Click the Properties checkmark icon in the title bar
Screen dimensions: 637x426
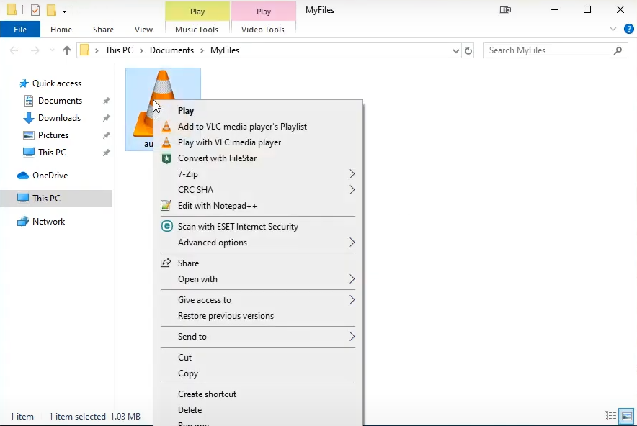[x=35, y=10]
